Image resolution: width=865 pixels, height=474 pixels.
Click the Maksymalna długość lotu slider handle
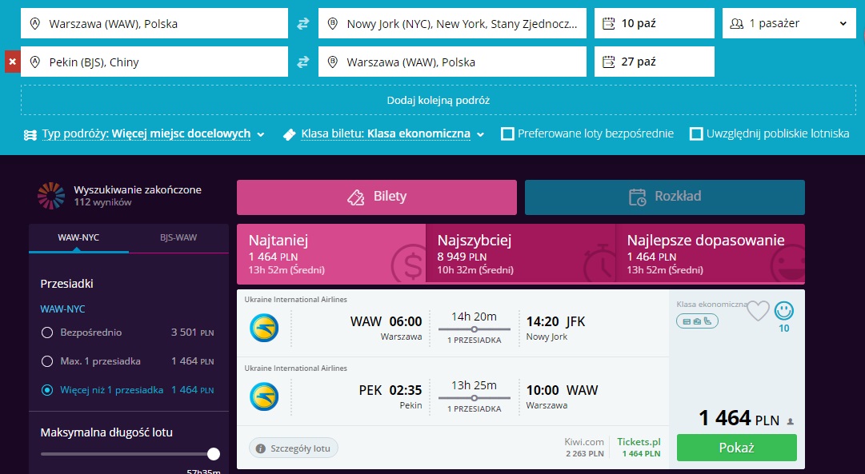(214, 454)
